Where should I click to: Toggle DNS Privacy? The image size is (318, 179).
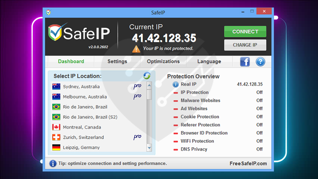218,149
